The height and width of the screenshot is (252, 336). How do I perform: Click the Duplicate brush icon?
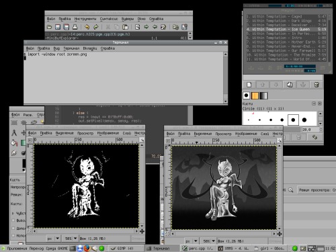tap(290, 85)
